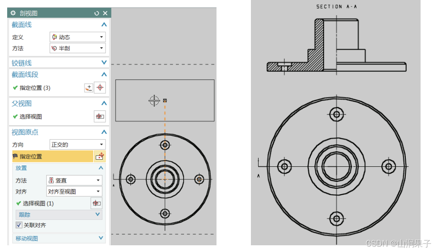The width and height of the screenshot is (433, 251).
Task: Open the point constructor icon
Action: pyautogui.click(x=88, y=88)
